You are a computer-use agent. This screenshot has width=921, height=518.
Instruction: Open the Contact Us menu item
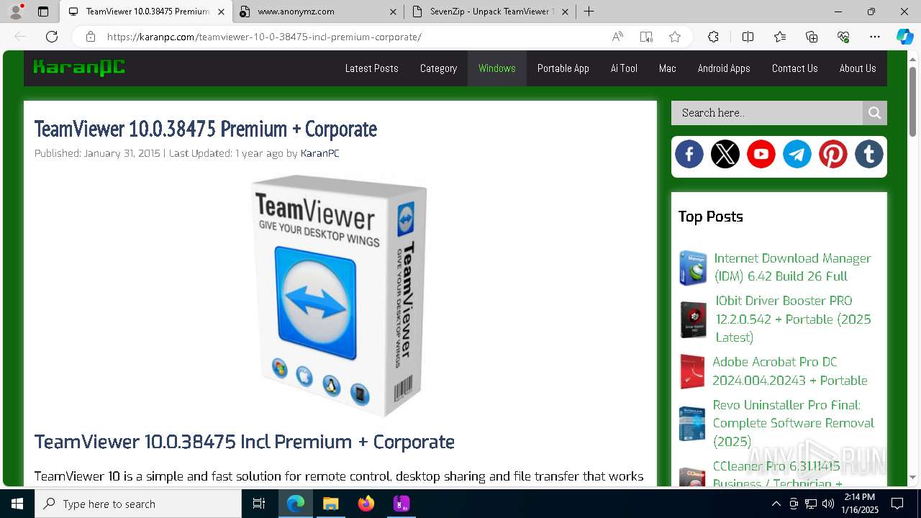point(794,68)
